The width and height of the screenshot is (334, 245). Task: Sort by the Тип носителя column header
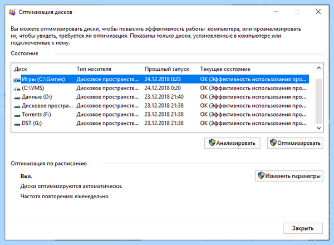[94, 69]
